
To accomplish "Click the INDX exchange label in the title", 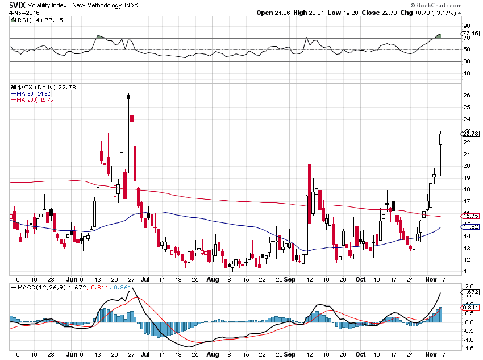I will (x=131, y=6).
